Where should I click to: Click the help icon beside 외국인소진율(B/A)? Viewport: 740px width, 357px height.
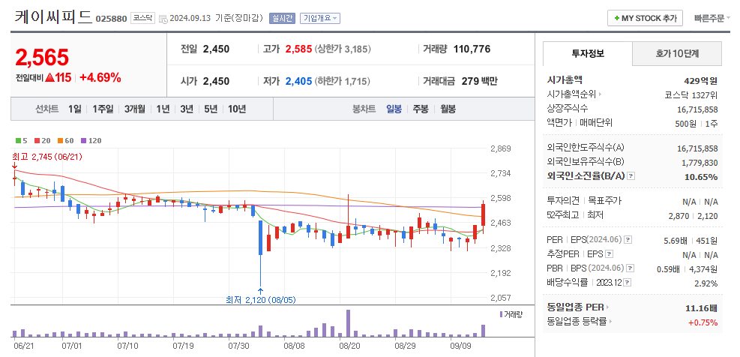(x=631, y=176)
